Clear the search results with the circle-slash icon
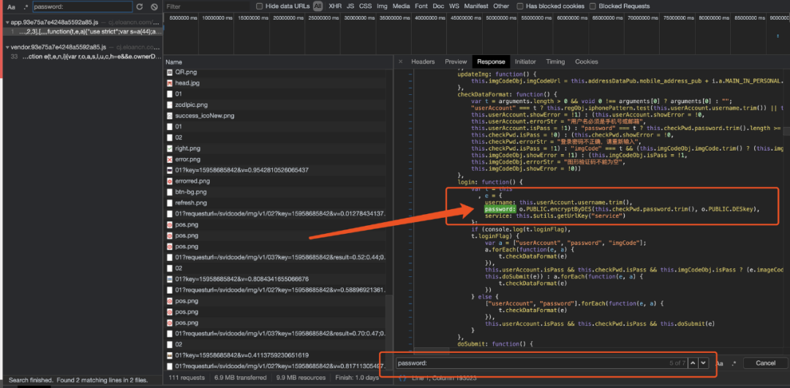The width and height of the screenshot is (790, 388). click(154, 7)
